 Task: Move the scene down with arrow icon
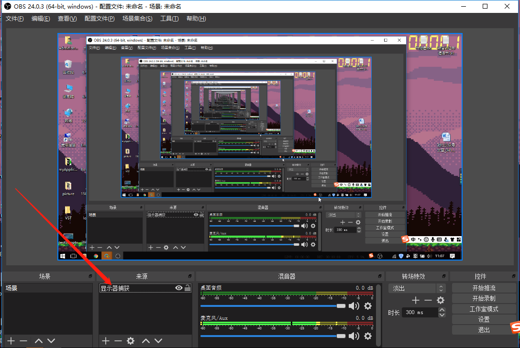(51, 341)
